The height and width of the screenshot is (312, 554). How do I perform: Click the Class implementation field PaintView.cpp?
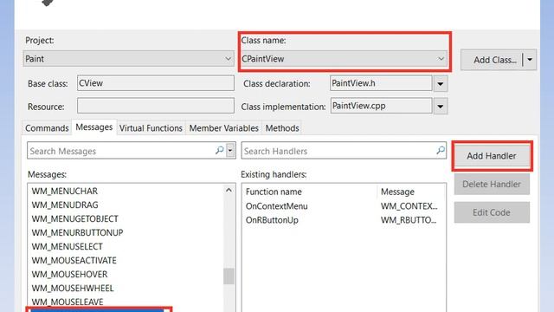[x=381, y=106]
